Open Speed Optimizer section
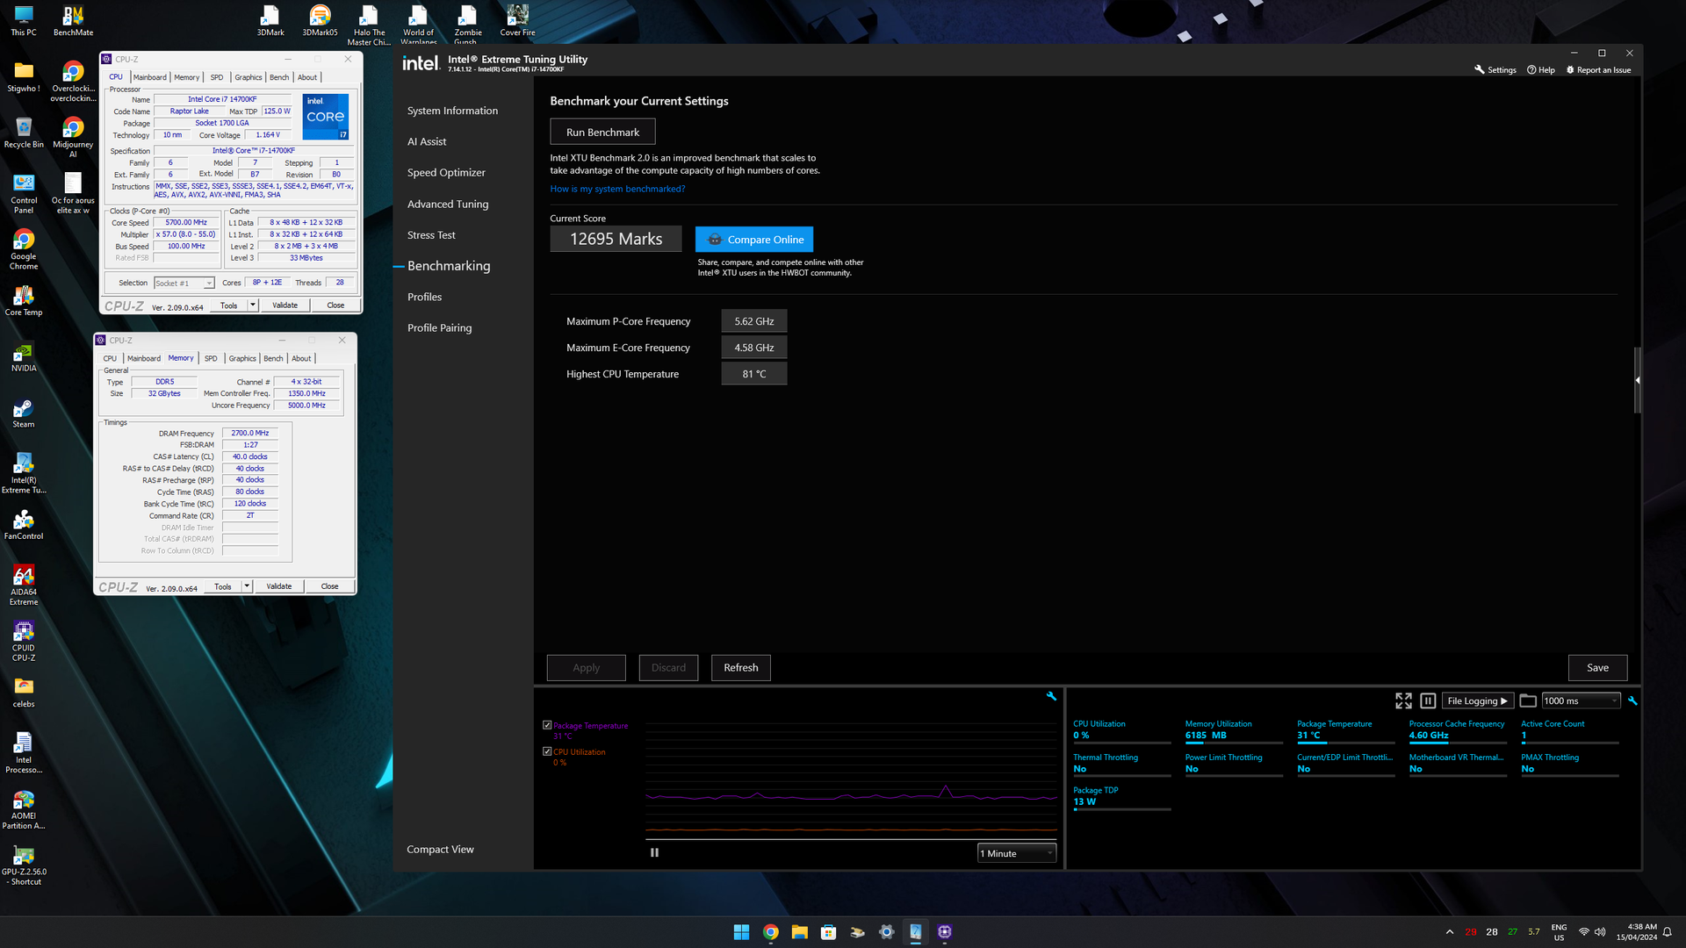The width and height of the screenshot is (1686, 948). [x=446, y=173]
